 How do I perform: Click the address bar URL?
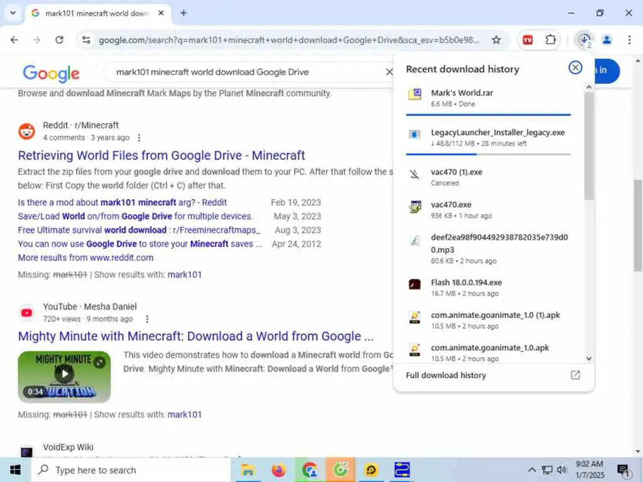pyautogui.click(x=289, y=40)
